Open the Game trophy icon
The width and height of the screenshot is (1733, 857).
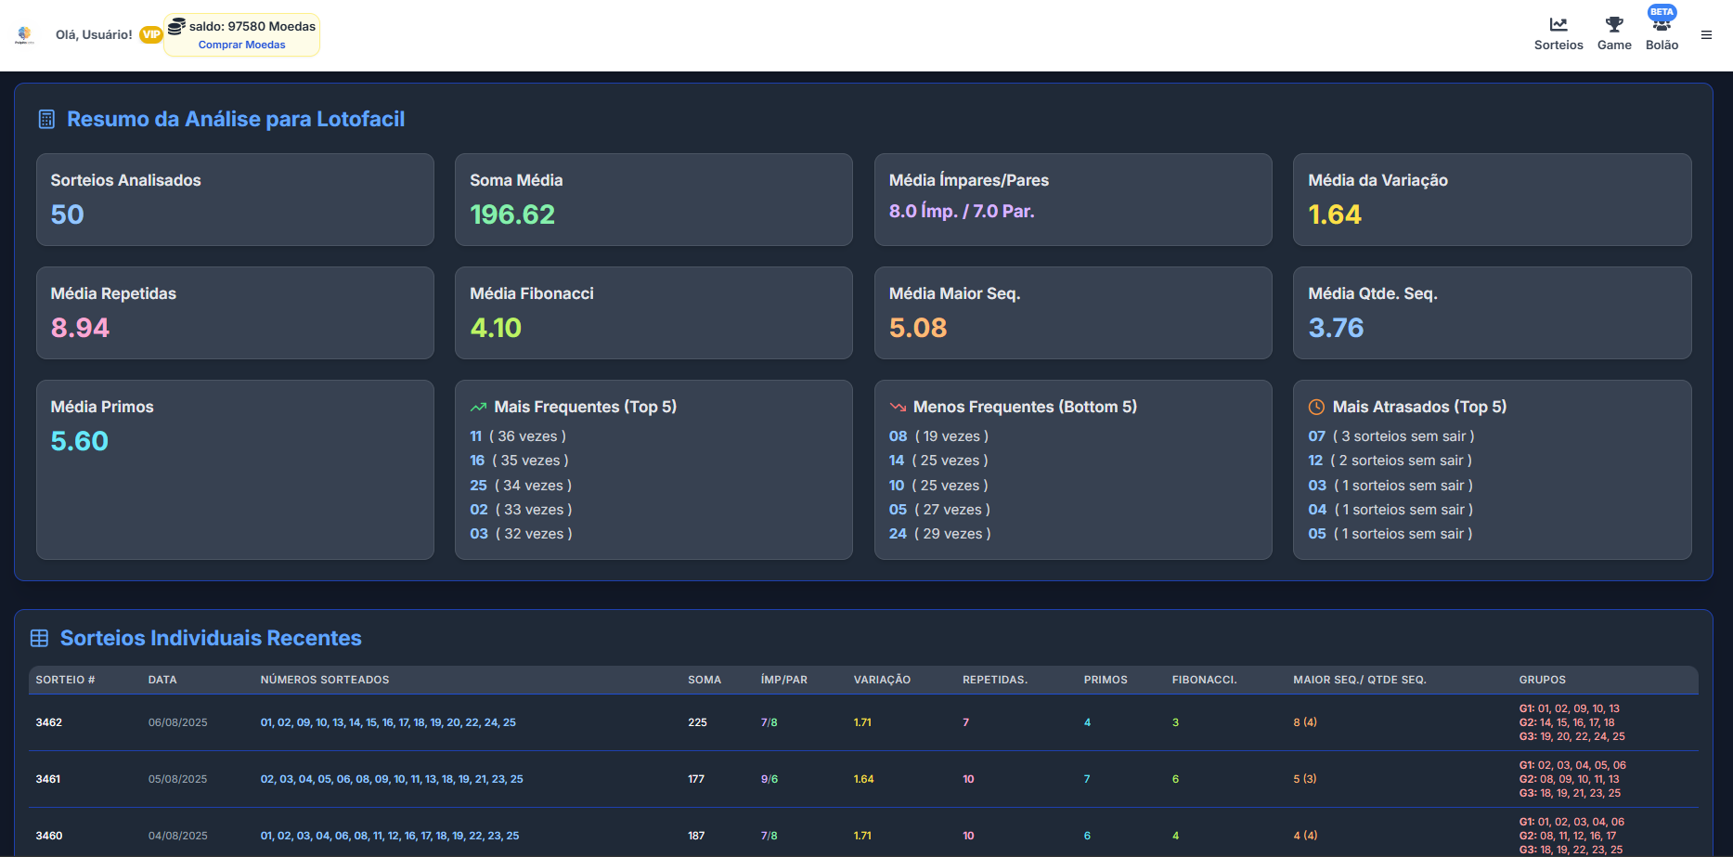(1614, 24)
